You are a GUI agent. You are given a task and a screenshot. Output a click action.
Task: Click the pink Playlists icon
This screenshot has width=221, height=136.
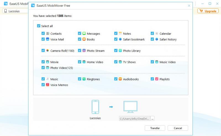click(x=157, y=79)
